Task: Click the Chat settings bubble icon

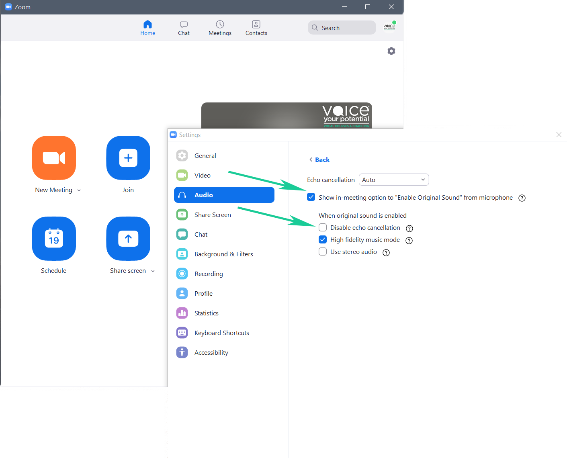Action: 182,234
